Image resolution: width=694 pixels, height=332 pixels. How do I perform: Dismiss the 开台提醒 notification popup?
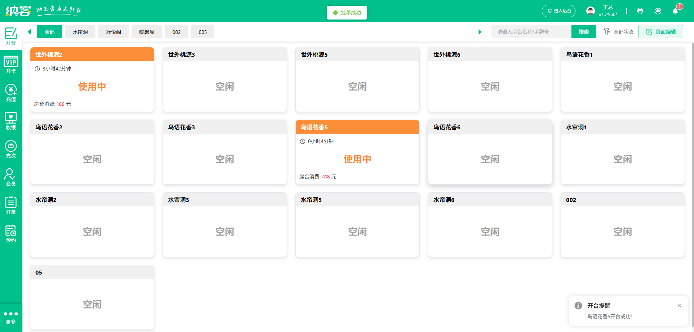coord(680,306)
